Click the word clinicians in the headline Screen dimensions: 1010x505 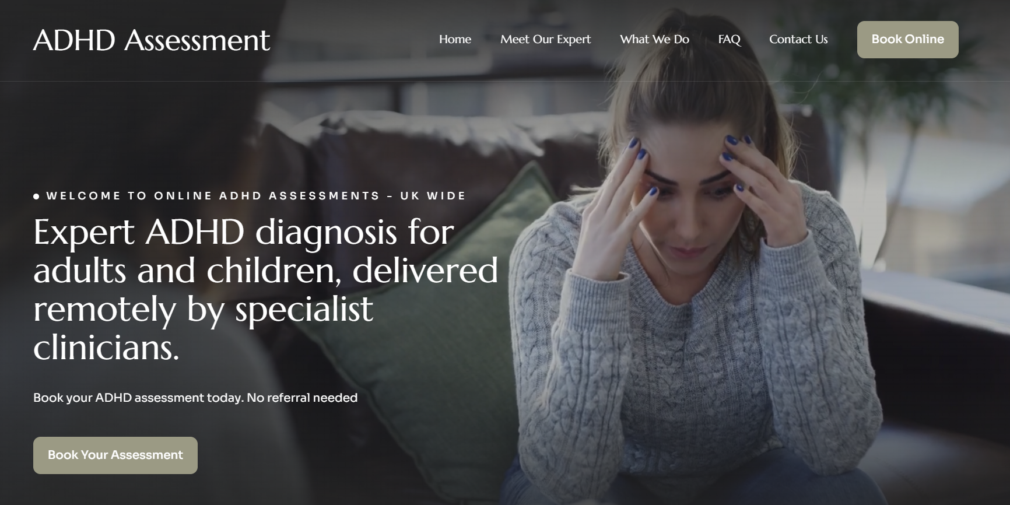(105, 348)
